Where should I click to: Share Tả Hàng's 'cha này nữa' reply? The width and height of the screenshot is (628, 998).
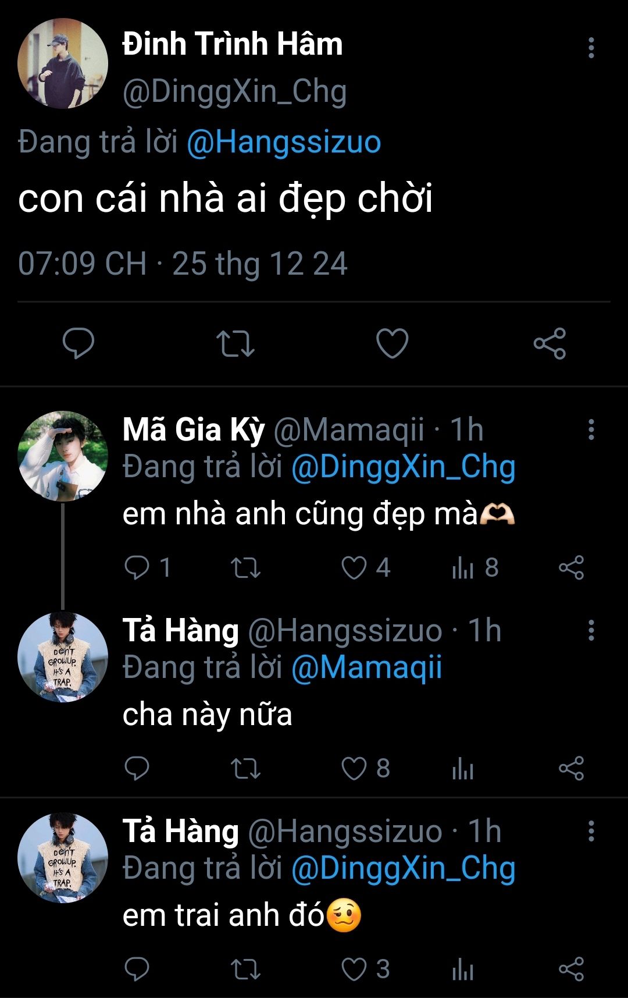pyautogui.click(x=571, y=769)
